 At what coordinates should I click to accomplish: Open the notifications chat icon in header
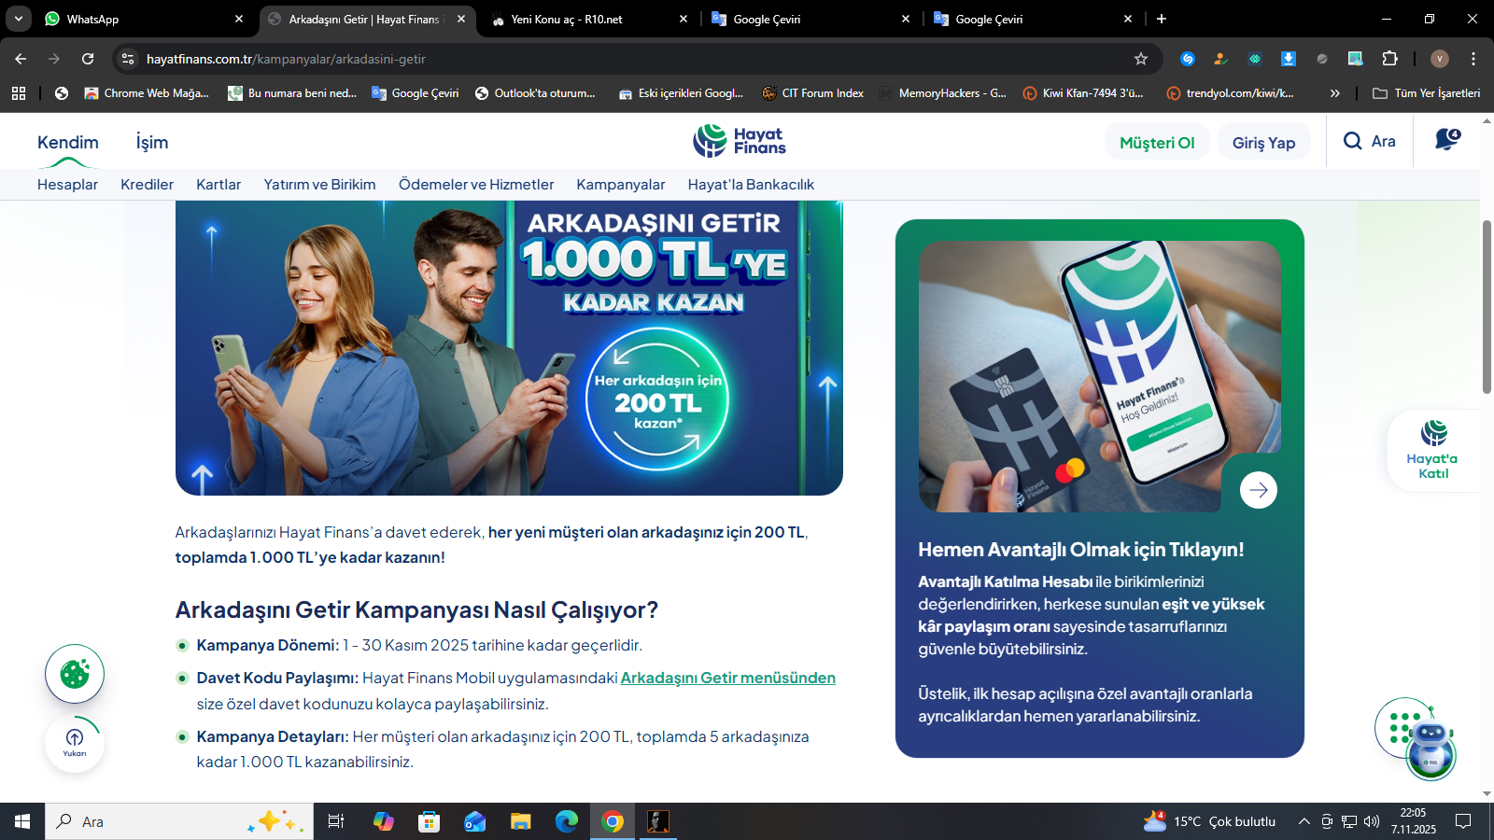1446,141
